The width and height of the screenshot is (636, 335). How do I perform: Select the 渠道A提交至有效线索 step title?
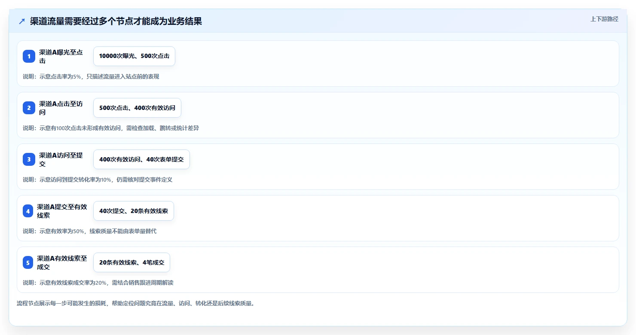62,211
